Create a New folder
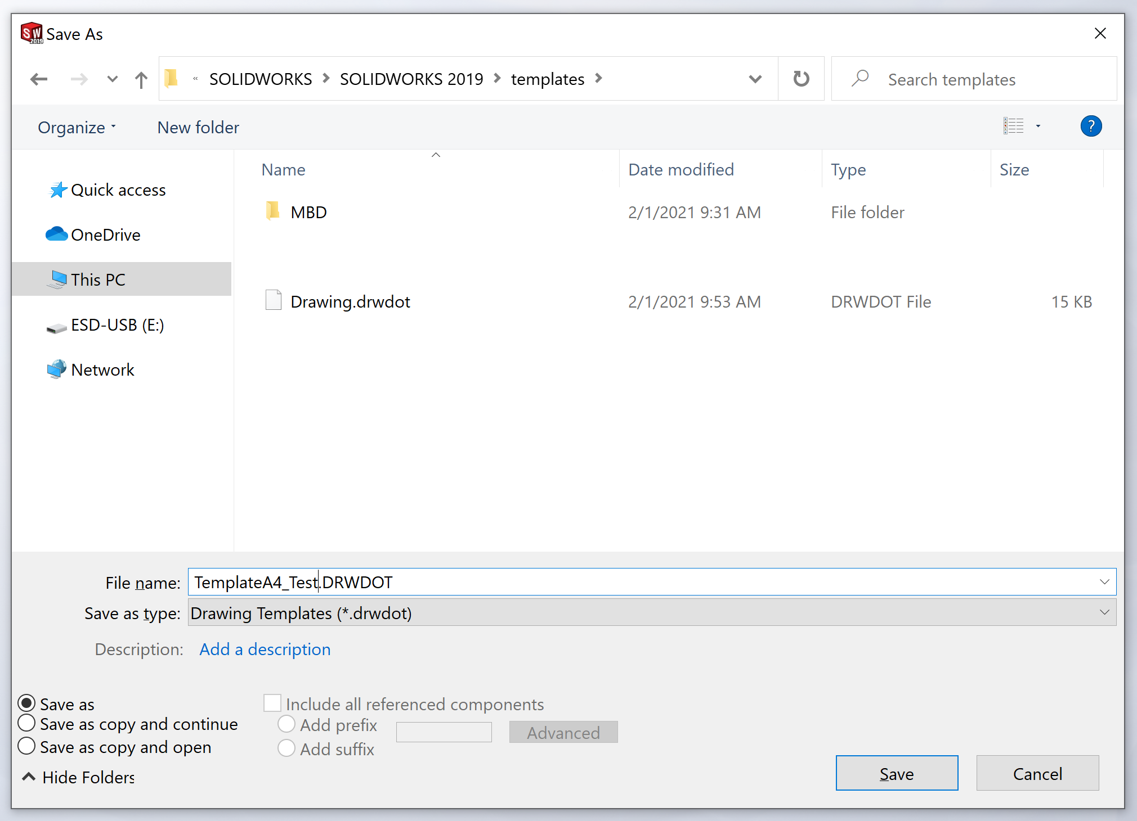 198,128
